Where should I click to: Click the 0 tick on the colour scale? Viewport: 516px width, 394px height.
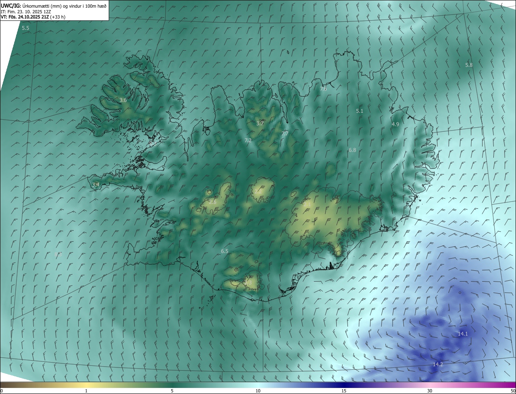(2, 391)
